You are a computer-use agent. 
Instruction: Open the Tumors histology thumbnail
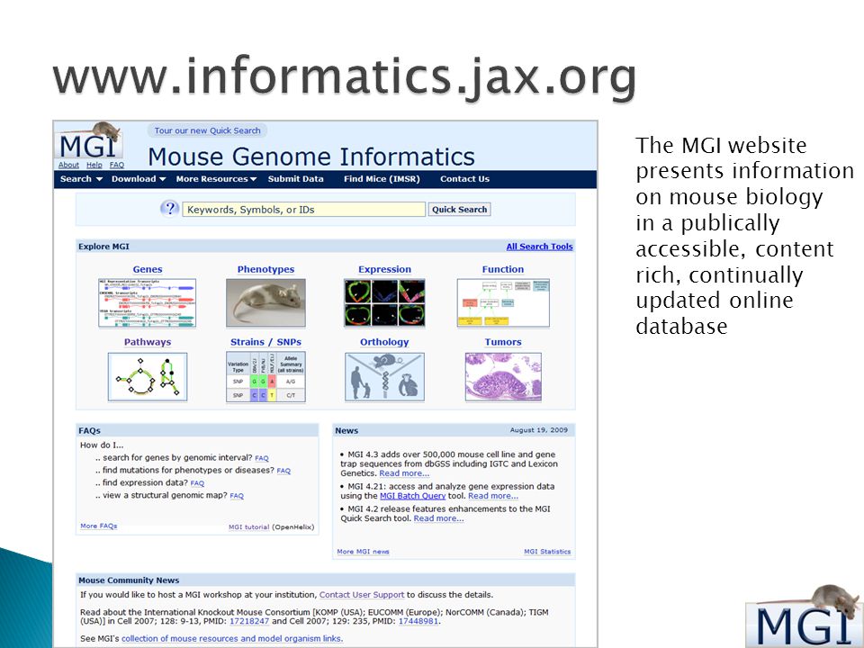pos(504,377)
